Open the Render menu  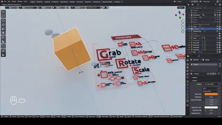click(14, 1)
